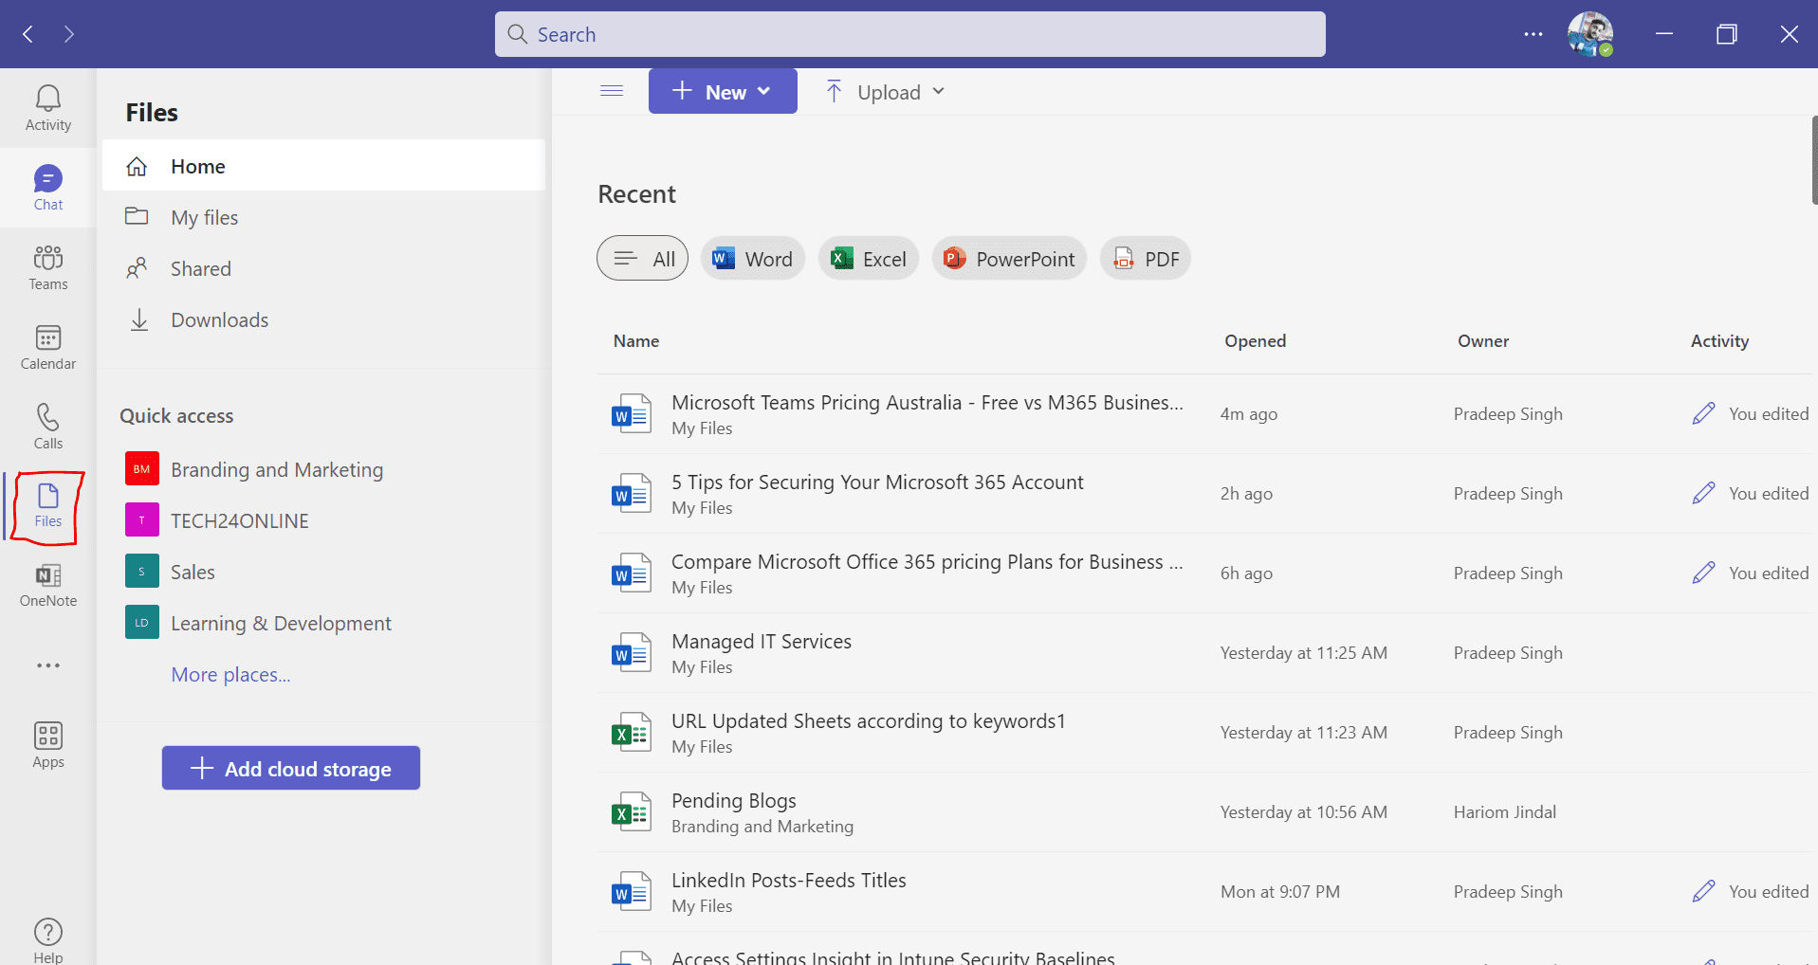Image resolution: width=1818 pixels, height=965 pixels.
Task: Expand the New file dropdown
Action: tap(723, 91)
